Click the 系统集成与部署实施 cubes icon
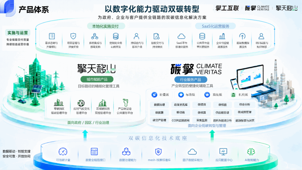Screen dimensions: 302x170 (x=95, y=36)
